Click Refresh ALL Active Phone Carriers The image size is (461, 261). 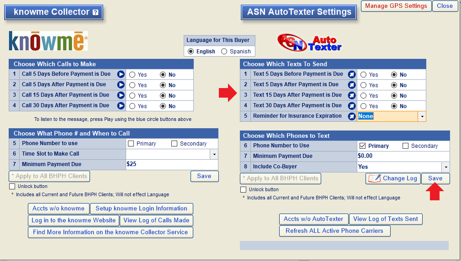(x=334, y=231)
